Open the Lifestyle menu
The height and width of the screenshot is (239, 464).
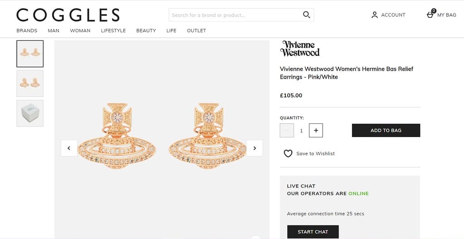click(x=113, y=31)
